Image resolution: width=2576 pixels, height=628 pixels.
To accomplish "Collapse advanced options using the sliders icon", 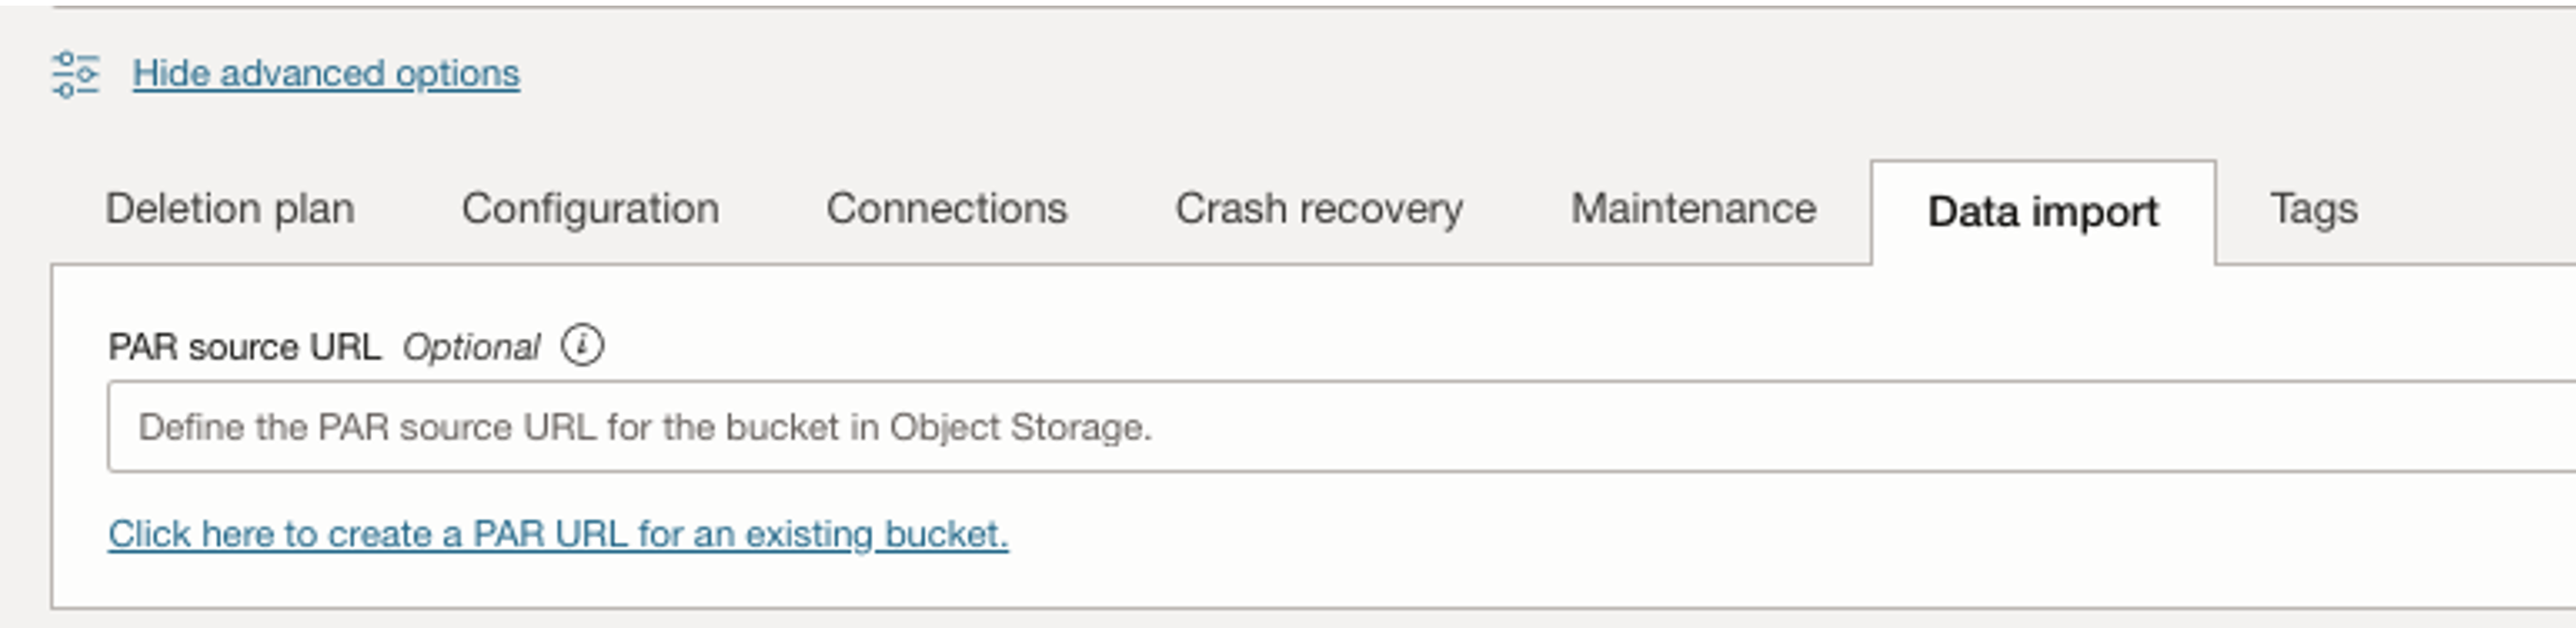I will (x=75, y=75).
